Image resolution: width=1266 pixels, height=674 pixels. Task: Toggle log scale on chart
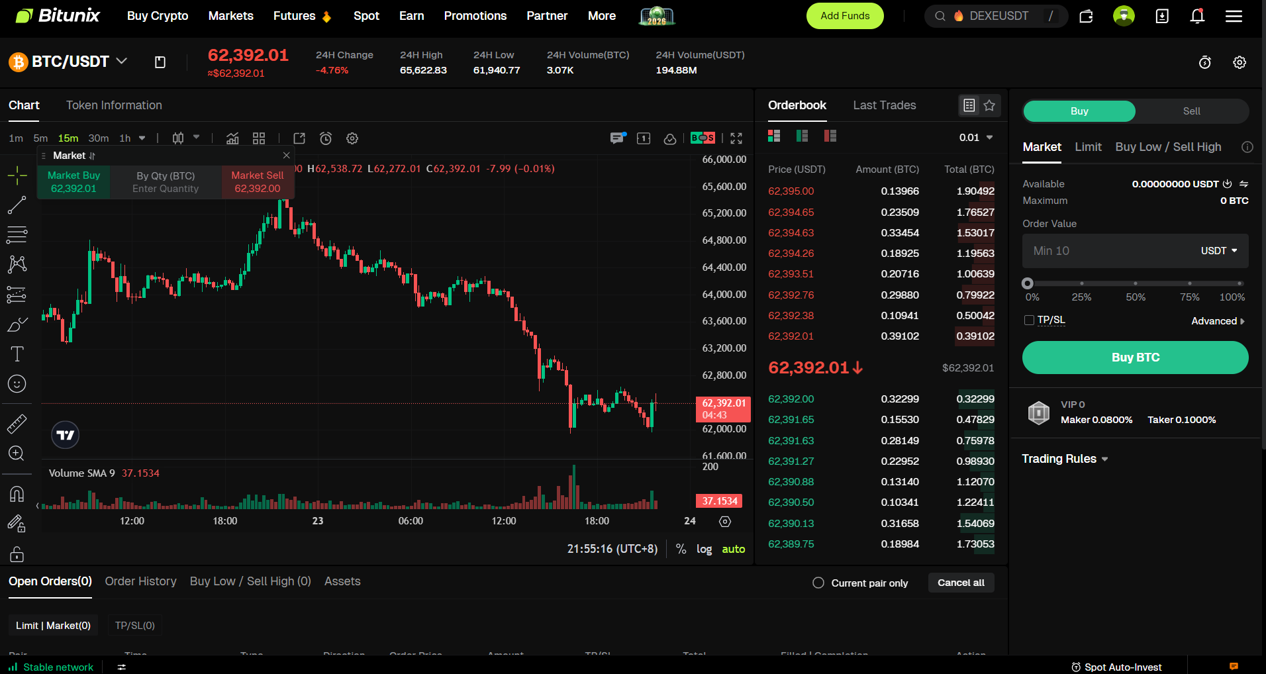(704, 549)
